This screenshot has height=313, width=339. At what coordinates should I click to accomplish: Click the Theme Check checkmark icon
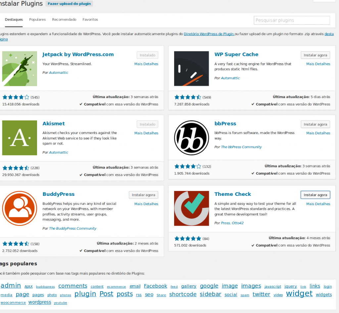click(x=191, y=208)
